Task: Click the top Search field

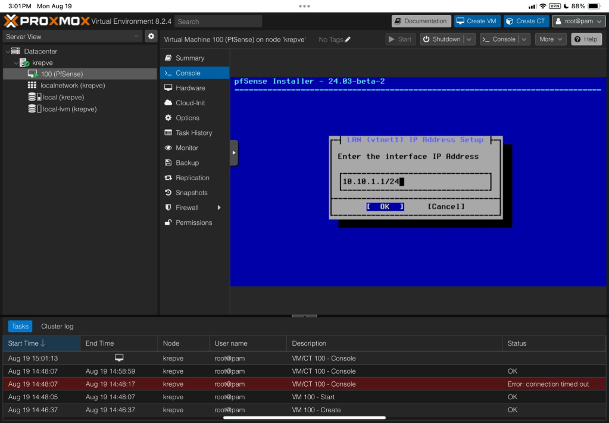Action: [x=218, y=21]
